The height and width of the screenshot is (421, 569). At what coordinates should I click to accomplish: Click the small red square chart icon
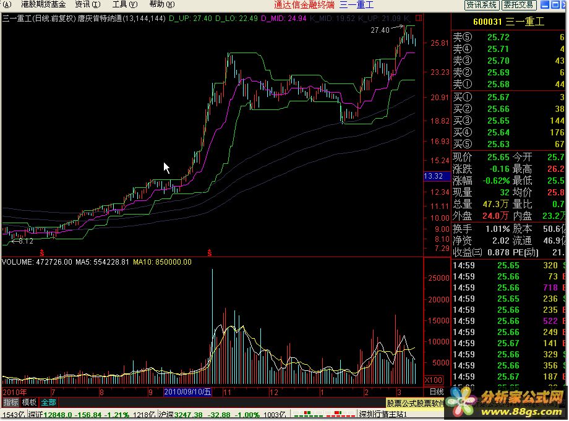pyautogui.click(x=419, y=18)
